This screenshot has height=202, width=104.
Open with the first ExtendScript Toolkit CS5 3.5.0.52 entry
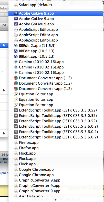point(56,110)
